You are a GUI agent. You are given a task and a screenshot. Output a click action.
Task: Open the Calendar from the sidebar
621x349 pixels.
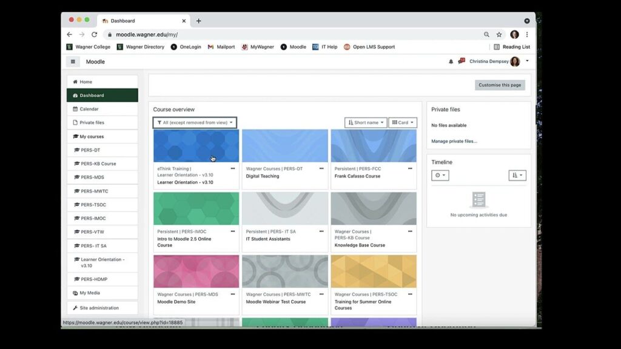[x=87, y=108]
